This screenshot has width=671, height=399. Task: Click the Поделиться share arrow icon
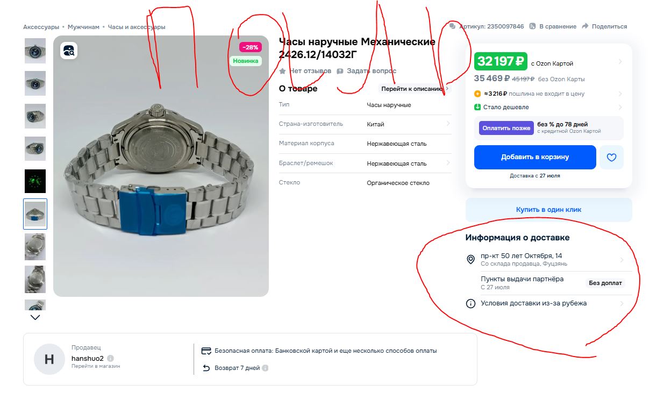pos(586,26)
